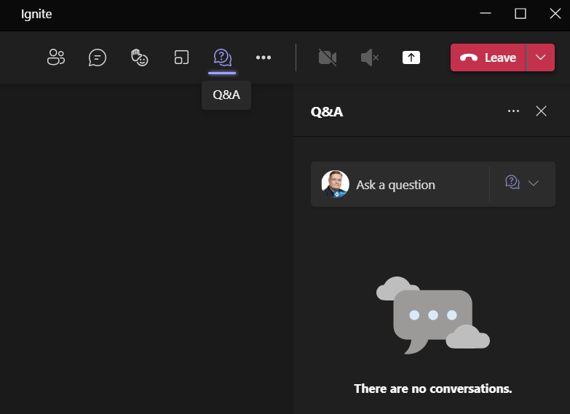Open raise hand and reactions
The image size is (570, 414).
point(139,57)
